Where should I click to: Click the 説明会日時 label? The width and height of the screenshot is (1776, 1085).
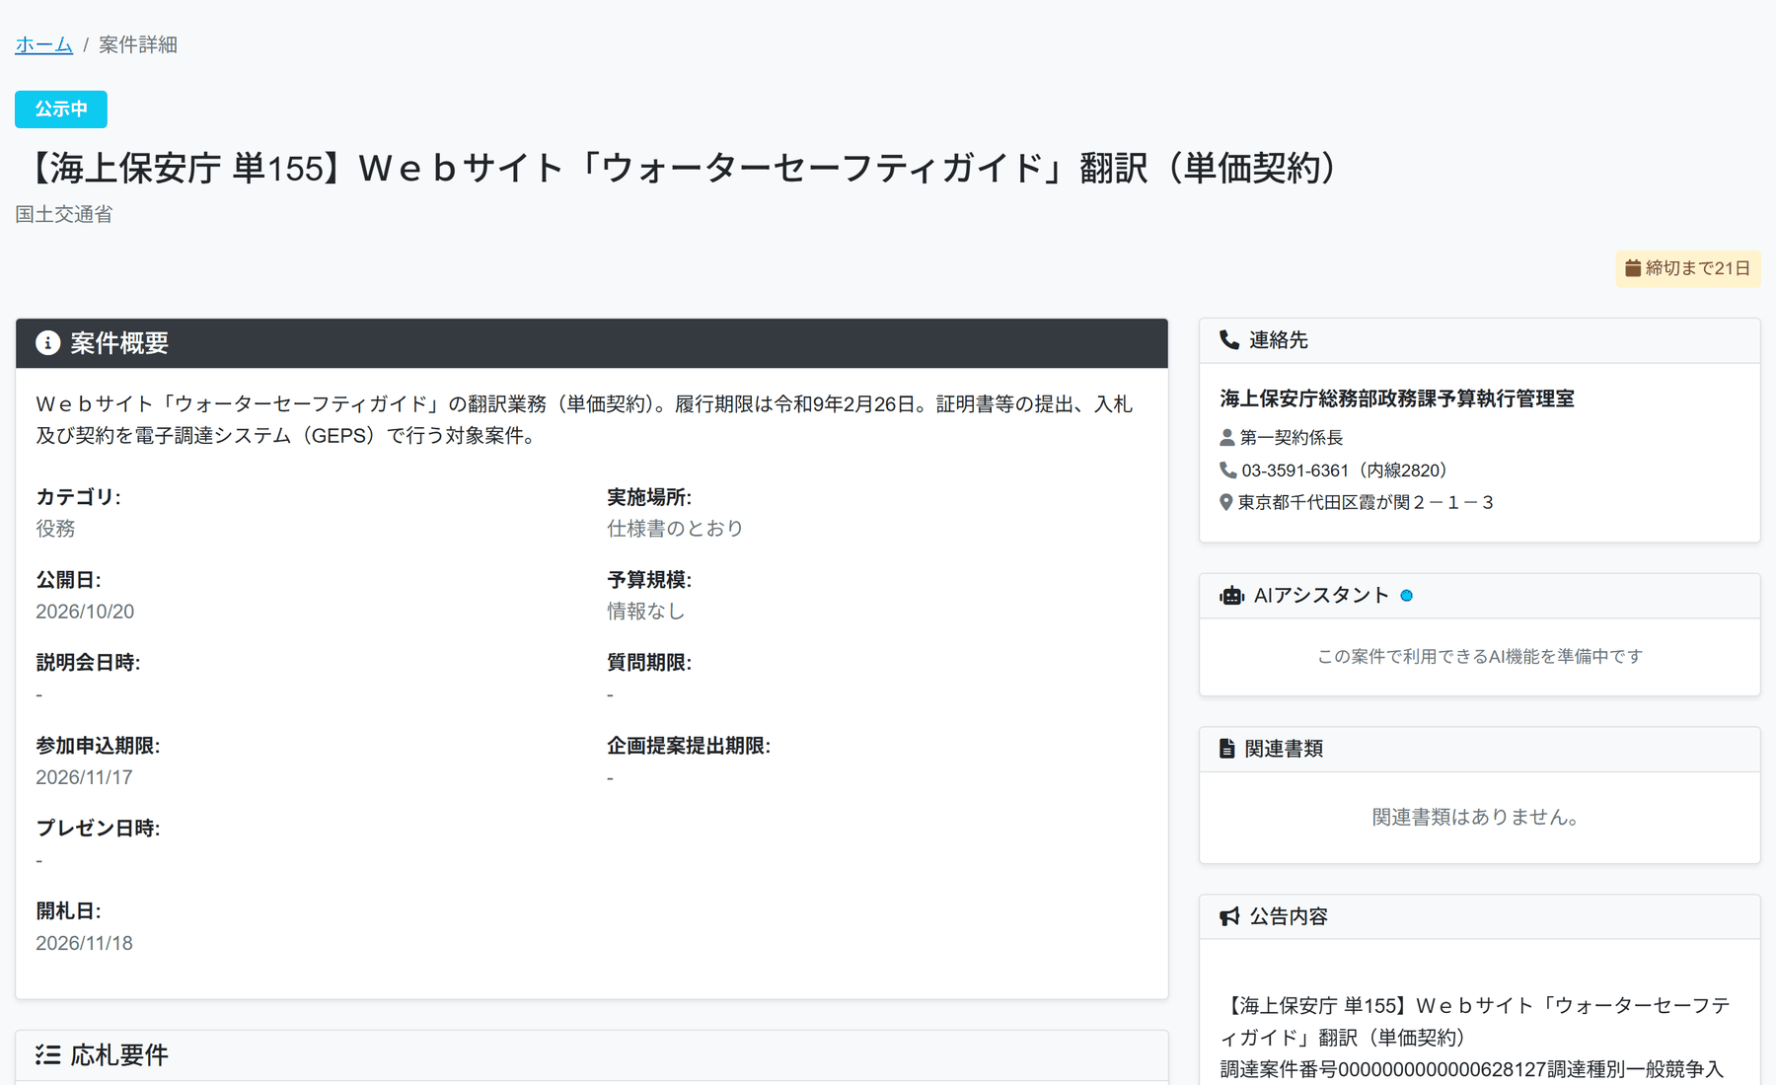click(x=88, y=663)
